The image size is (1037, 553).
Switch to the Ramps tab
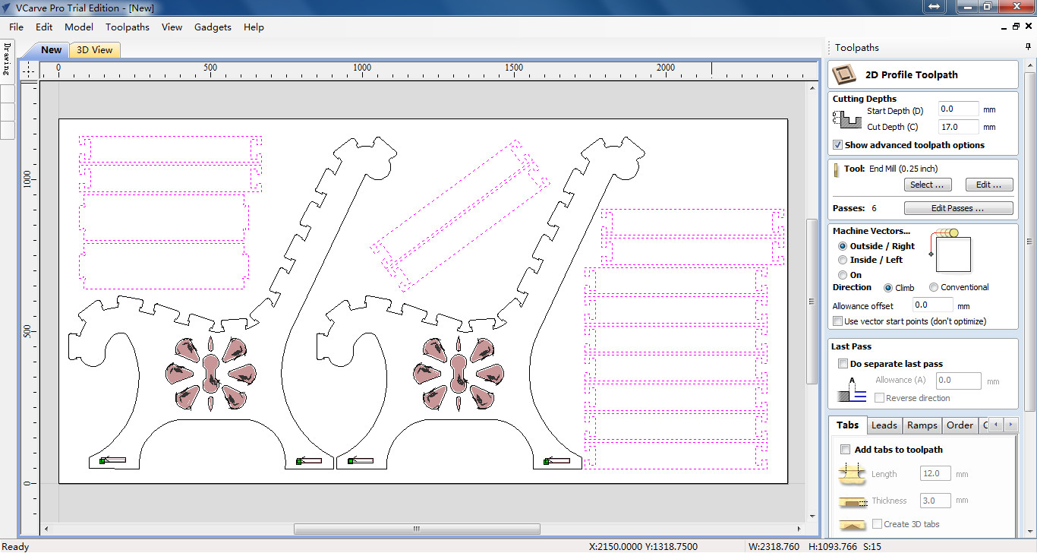coord(922,425)
